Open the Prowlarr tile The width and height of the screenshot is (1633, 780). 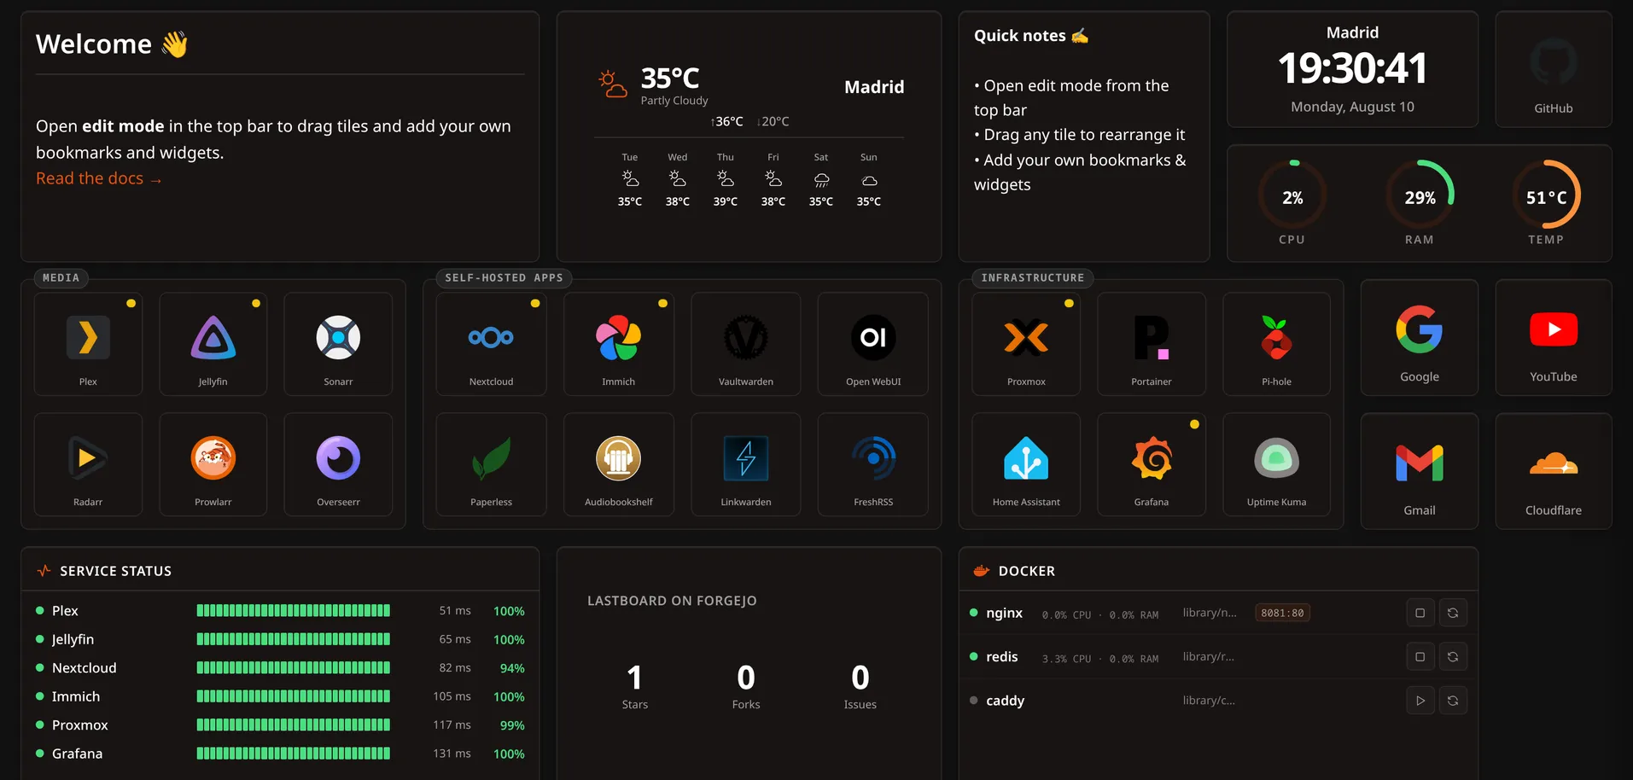(213, 464)
